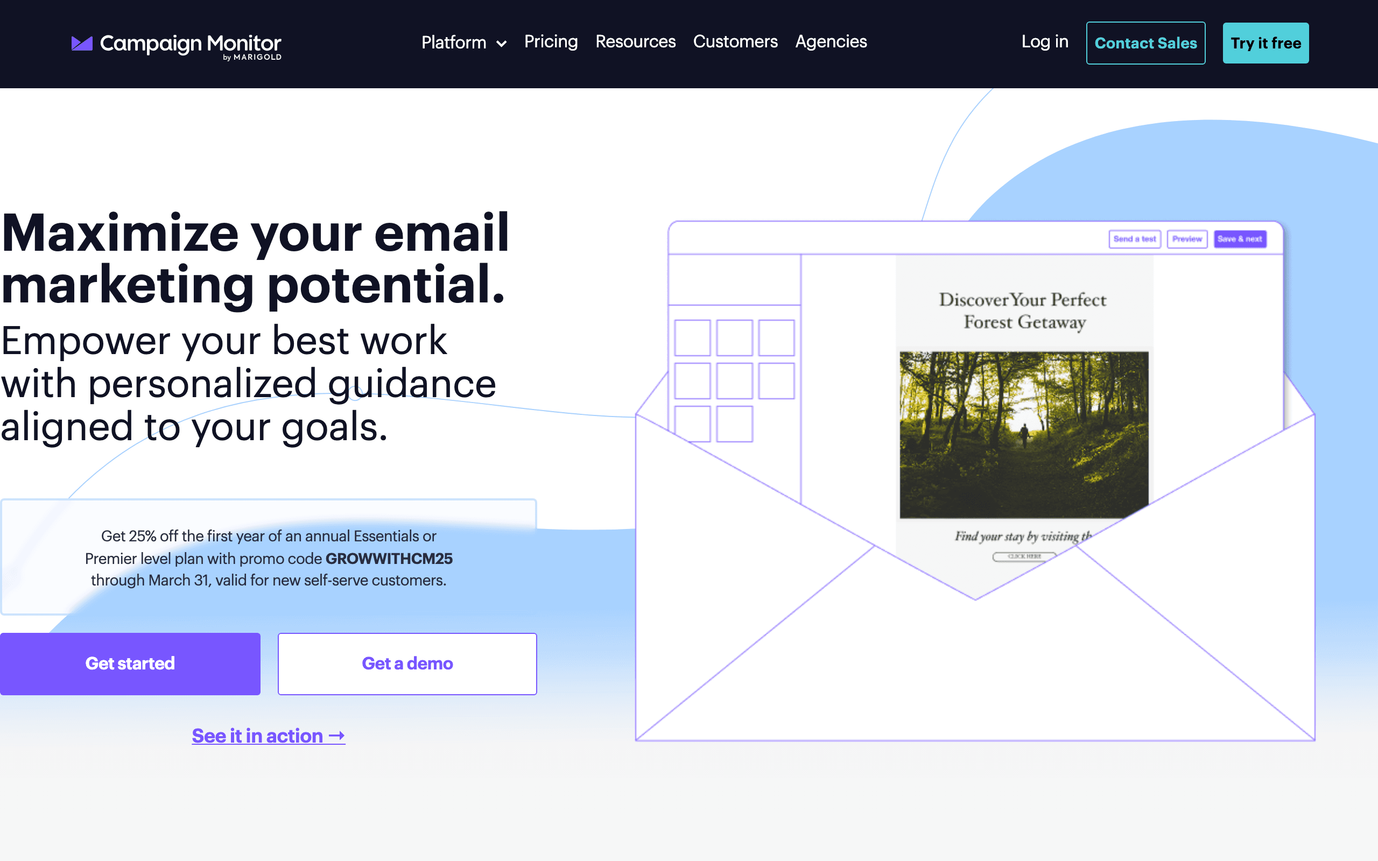
Task: Click the Campaign Monitor logo icon
Action: [x=81, y=43]
